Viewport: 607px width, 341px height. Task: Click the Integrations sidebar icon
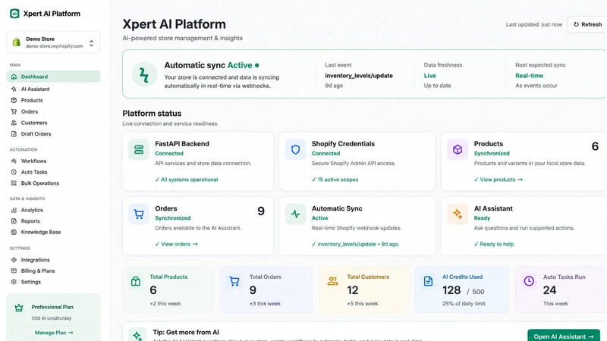(14, 260)
